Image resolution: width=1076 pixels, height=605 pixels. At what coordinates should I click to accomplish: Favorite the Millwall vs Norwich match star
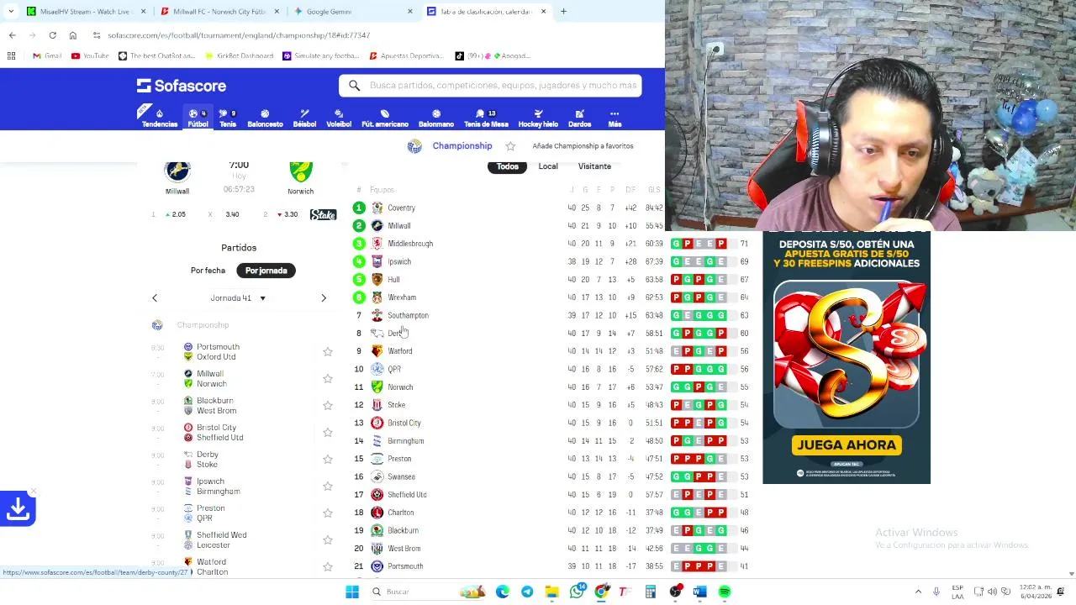point(328,379)
